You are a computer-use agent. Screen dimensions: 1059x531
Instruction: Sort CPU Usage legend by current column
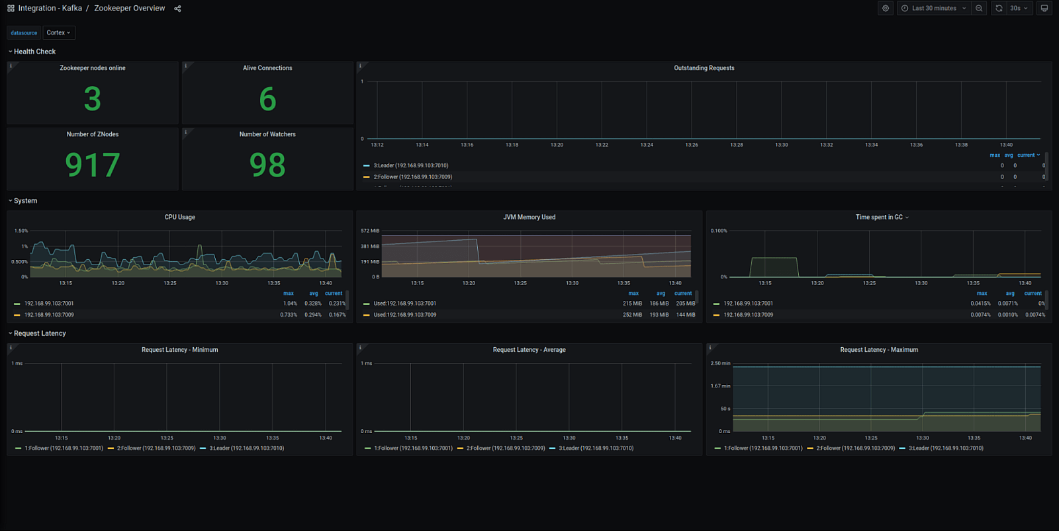pyautogui.click(x=334, y=294)
